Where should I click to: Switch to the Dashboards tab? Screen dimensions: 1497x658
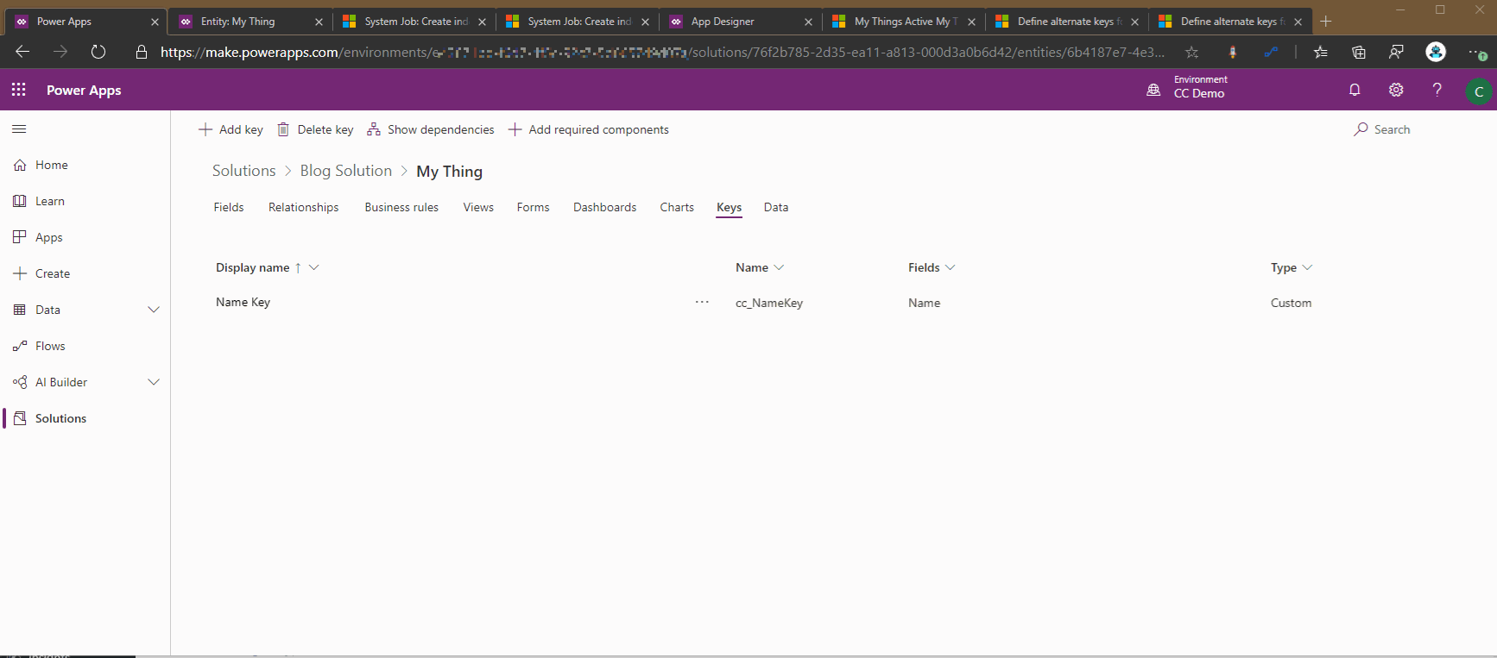(605, 207)
